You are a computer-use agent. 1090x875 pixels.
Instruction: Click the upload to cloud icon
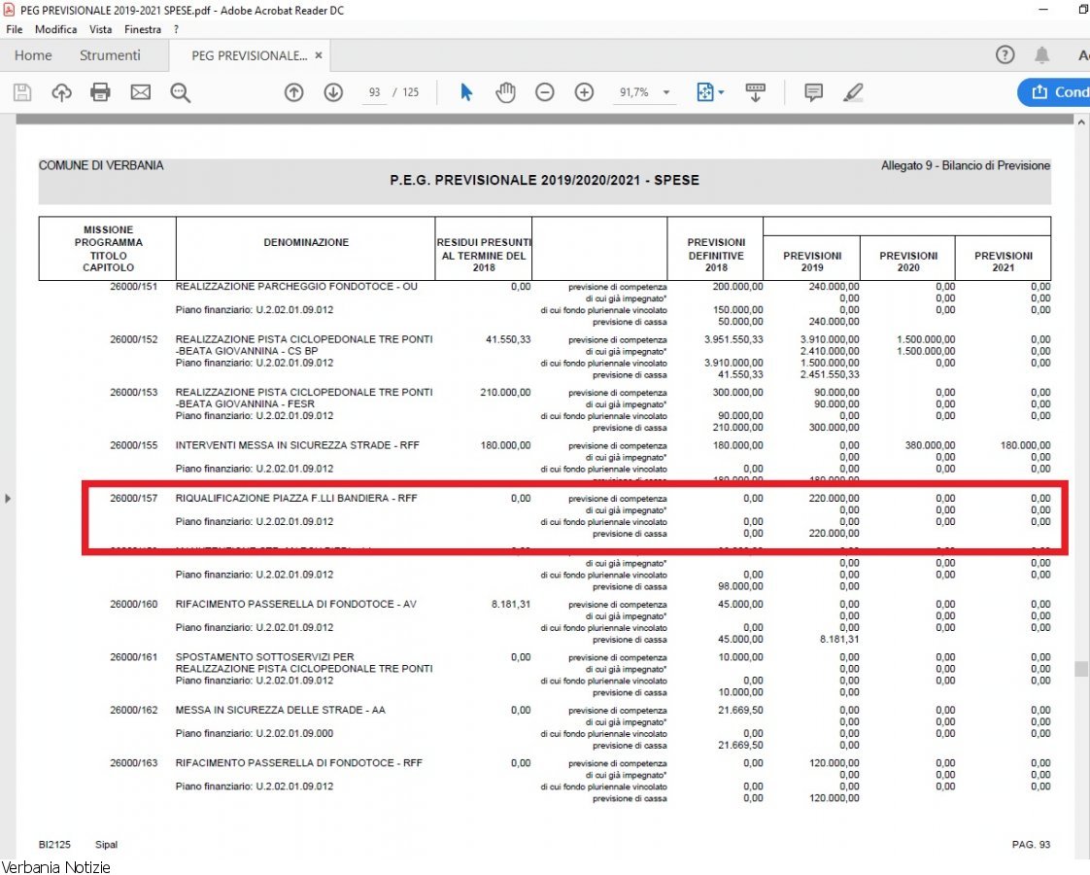pyautogui.click(x=61, y=92)
